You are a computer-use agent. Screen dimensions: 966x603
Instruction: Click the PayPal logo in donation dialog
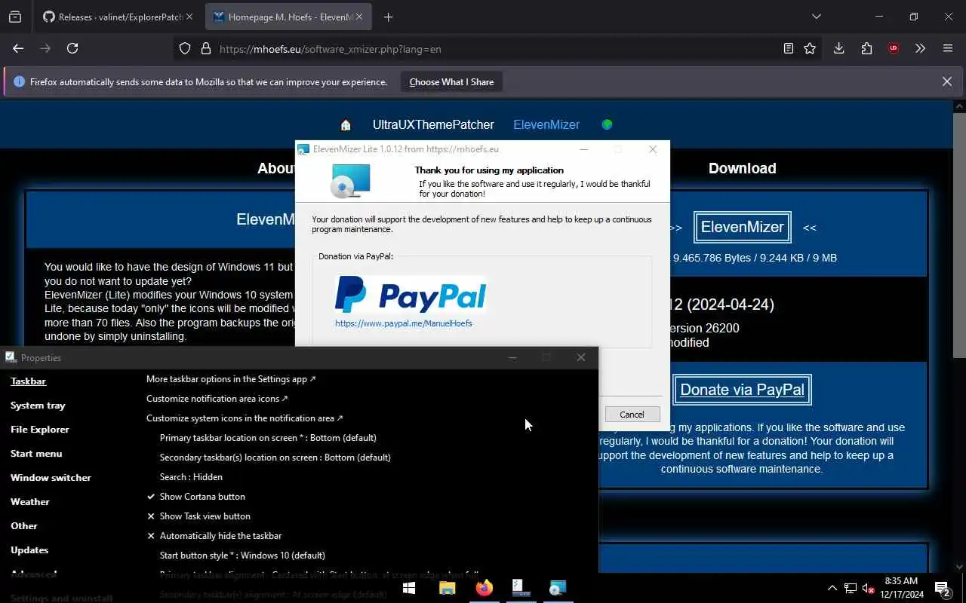click(411, 294)
